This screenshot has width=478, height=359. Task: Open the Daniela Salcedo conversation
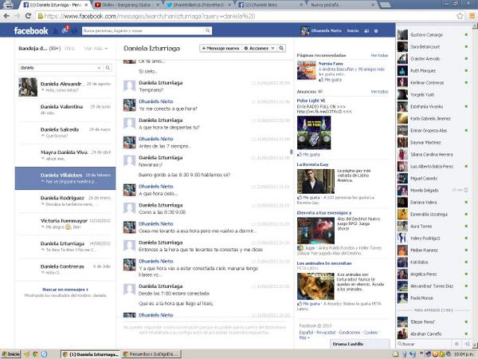[65, 132]
